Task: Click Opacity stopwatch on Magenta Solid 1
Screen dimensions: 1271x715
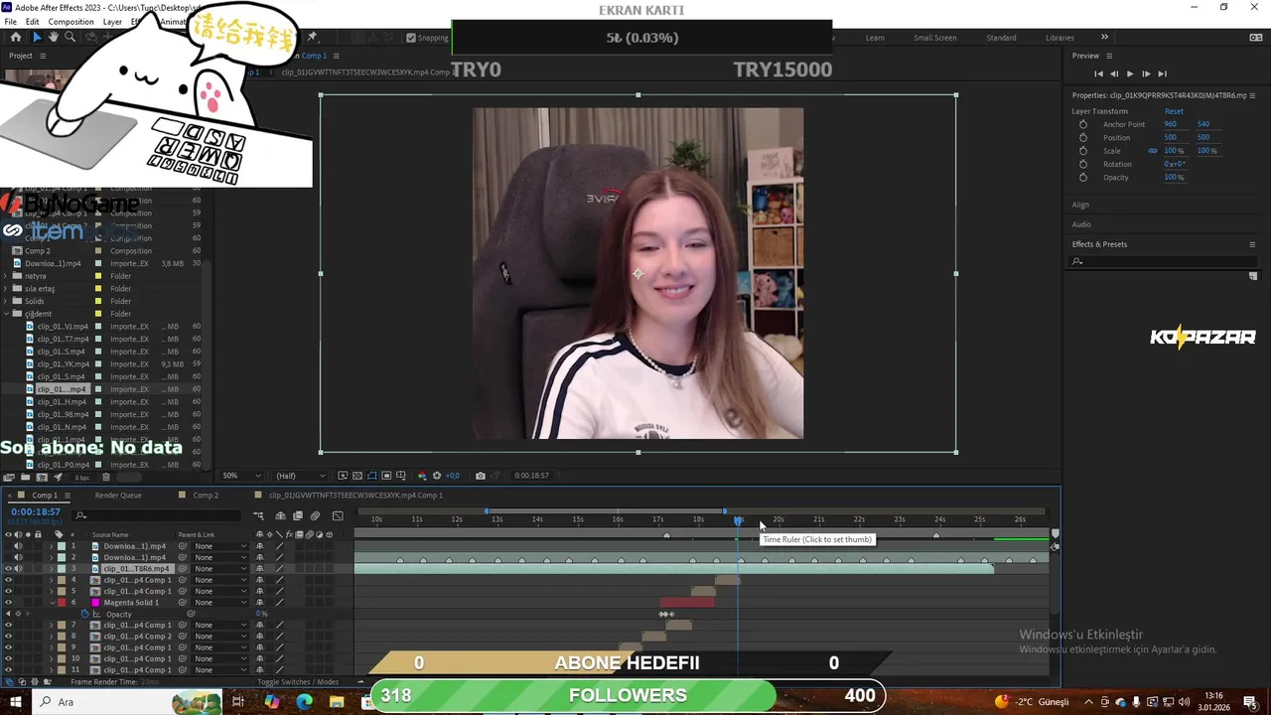Action: pos(84,614)
